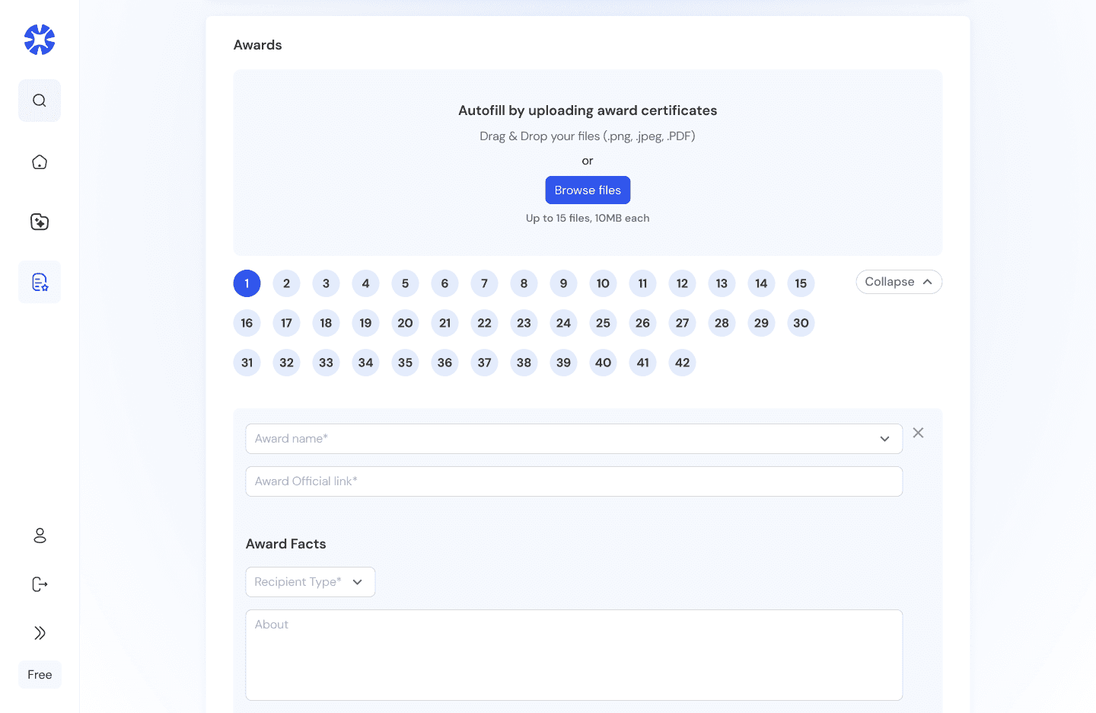Open the AI sparkle icon in sidebar
The image size is (1096, 713).
(x=40, y=222)
